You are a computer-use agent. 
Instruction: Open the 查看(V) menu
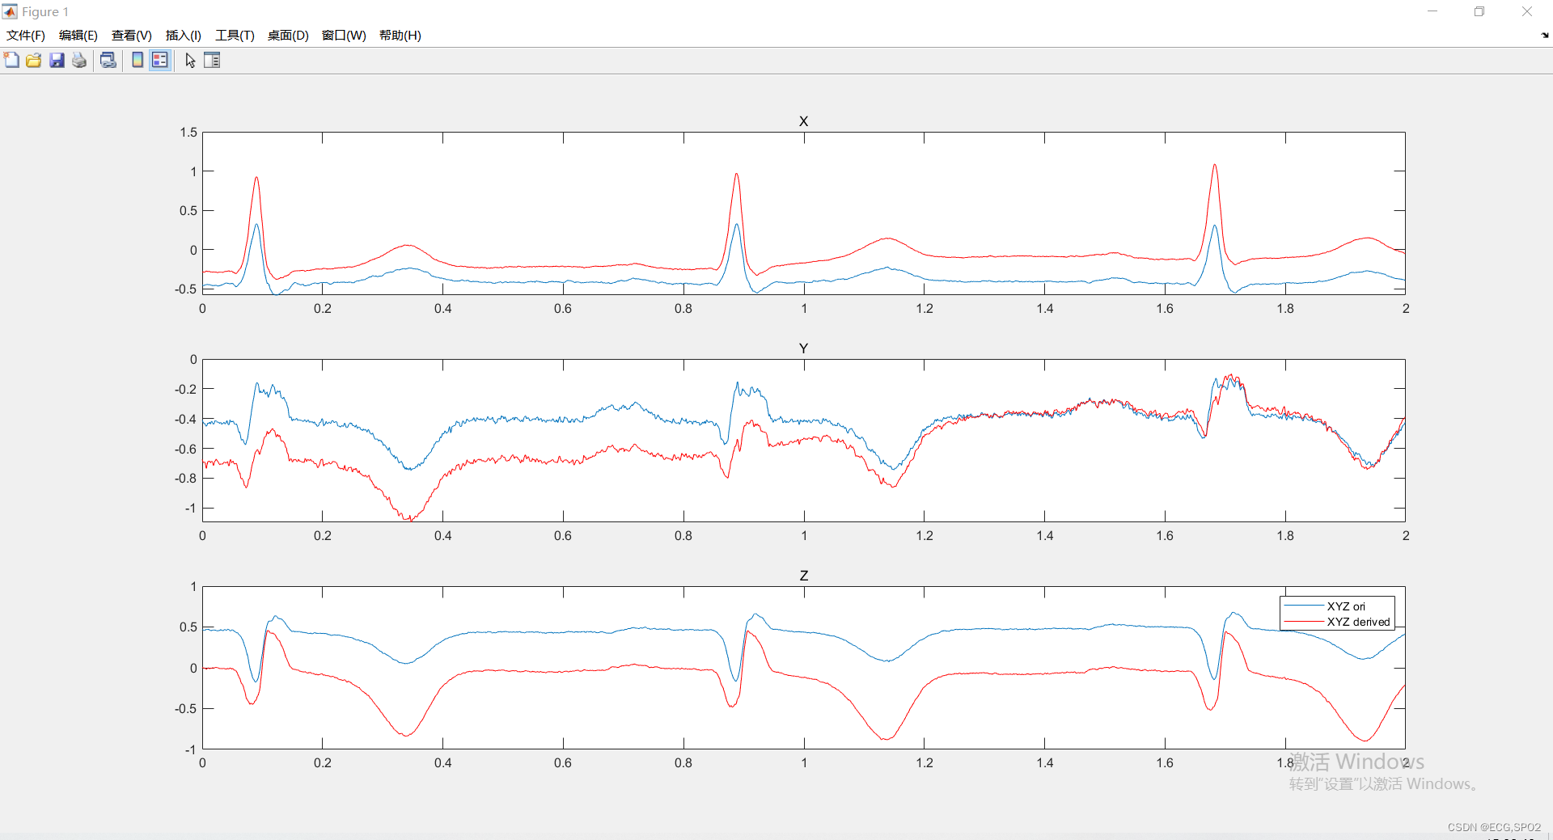(x=132, y=35)
